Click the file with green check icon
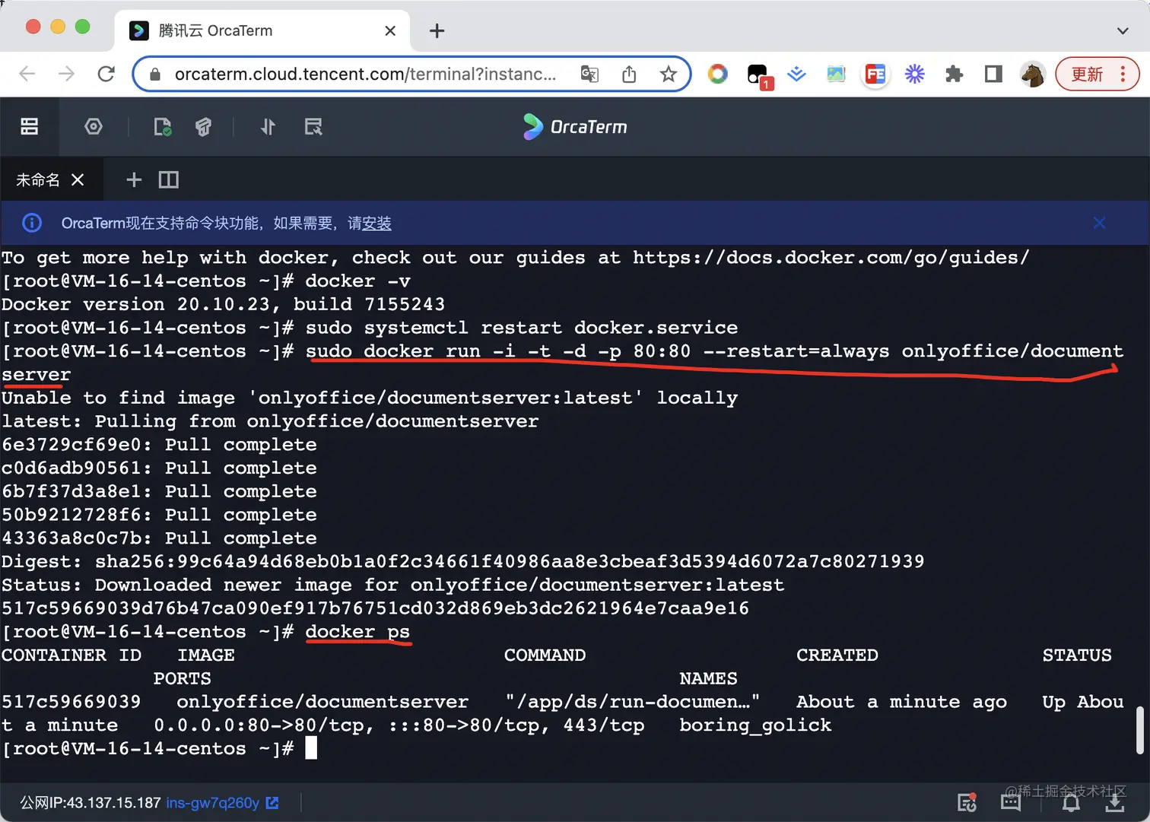This screenshot has width=1150, height=822. click(162, 126)
